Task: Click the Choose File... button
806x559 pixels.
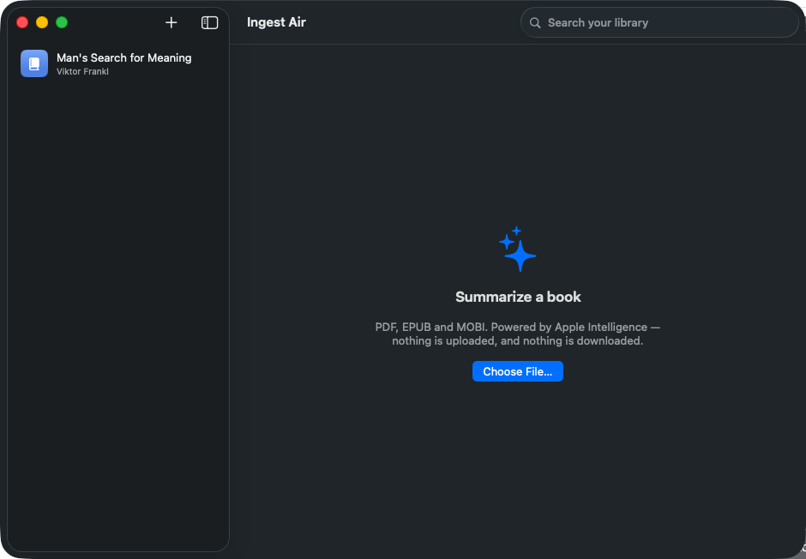Action: click(x=518, y=371)
